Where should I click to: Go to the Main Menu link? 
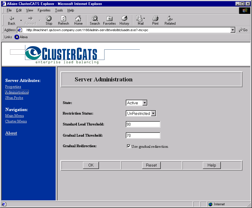pyautogui.click(x=14, y=116)
